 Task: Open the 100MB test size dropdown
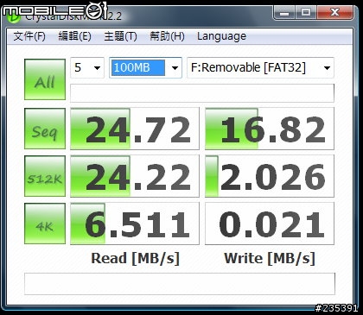(x=145, y=68)
